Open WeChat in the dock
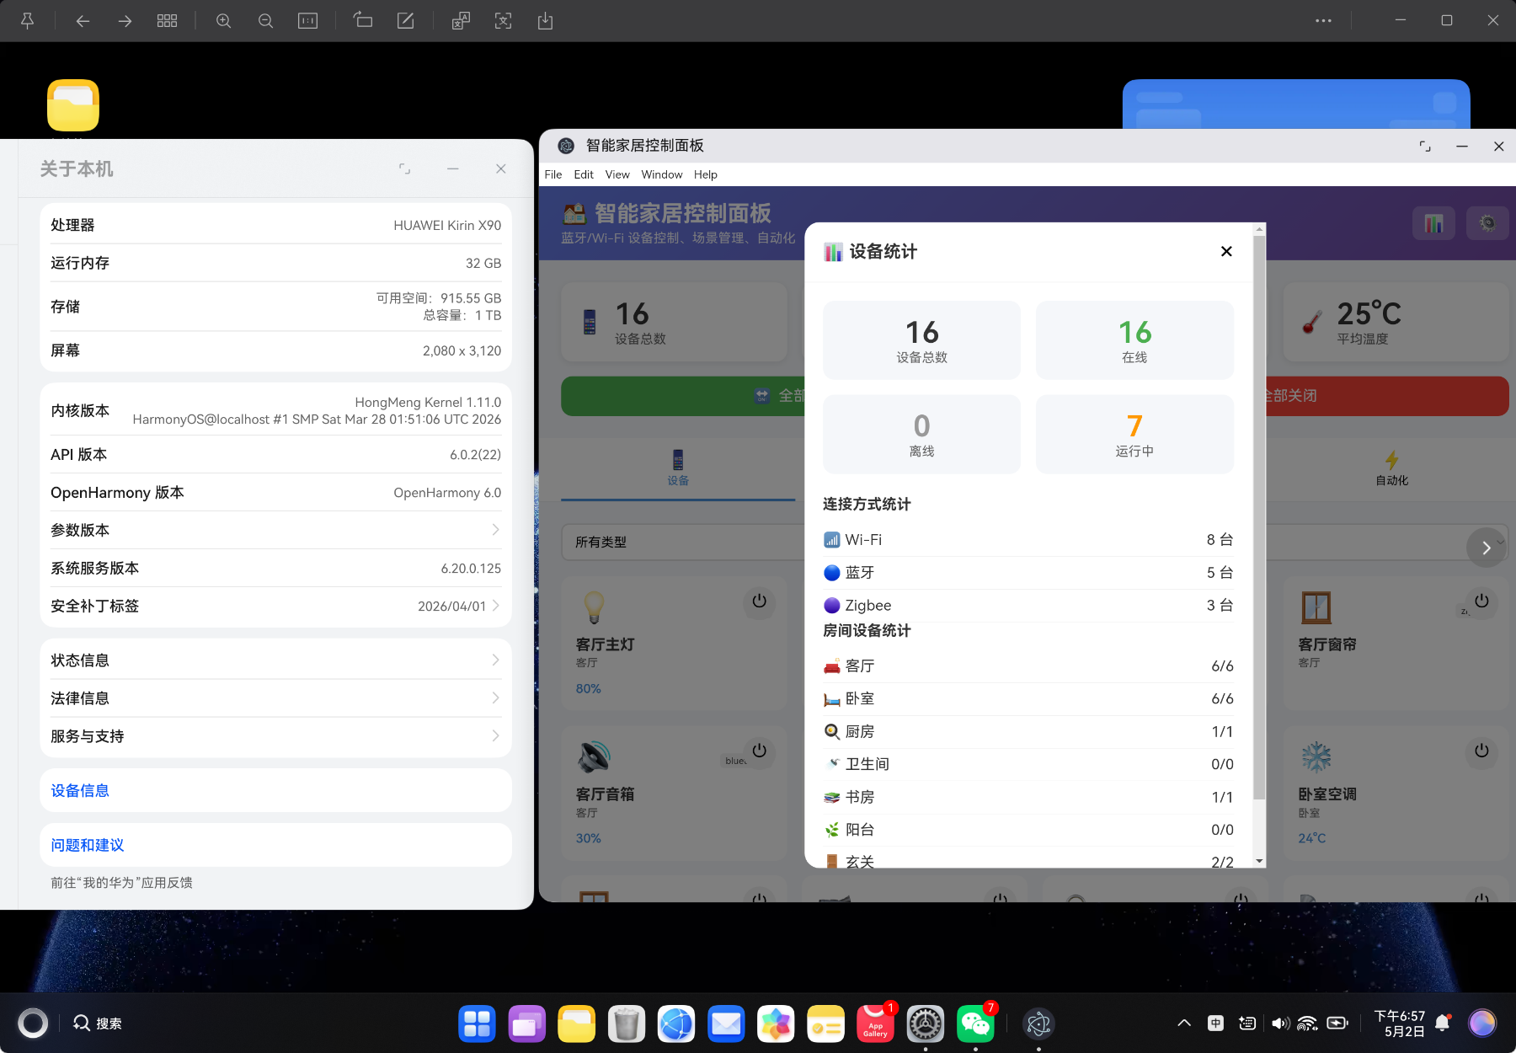The height and width of the screenshot is (1053, 1516). (x=975, y=1024)
